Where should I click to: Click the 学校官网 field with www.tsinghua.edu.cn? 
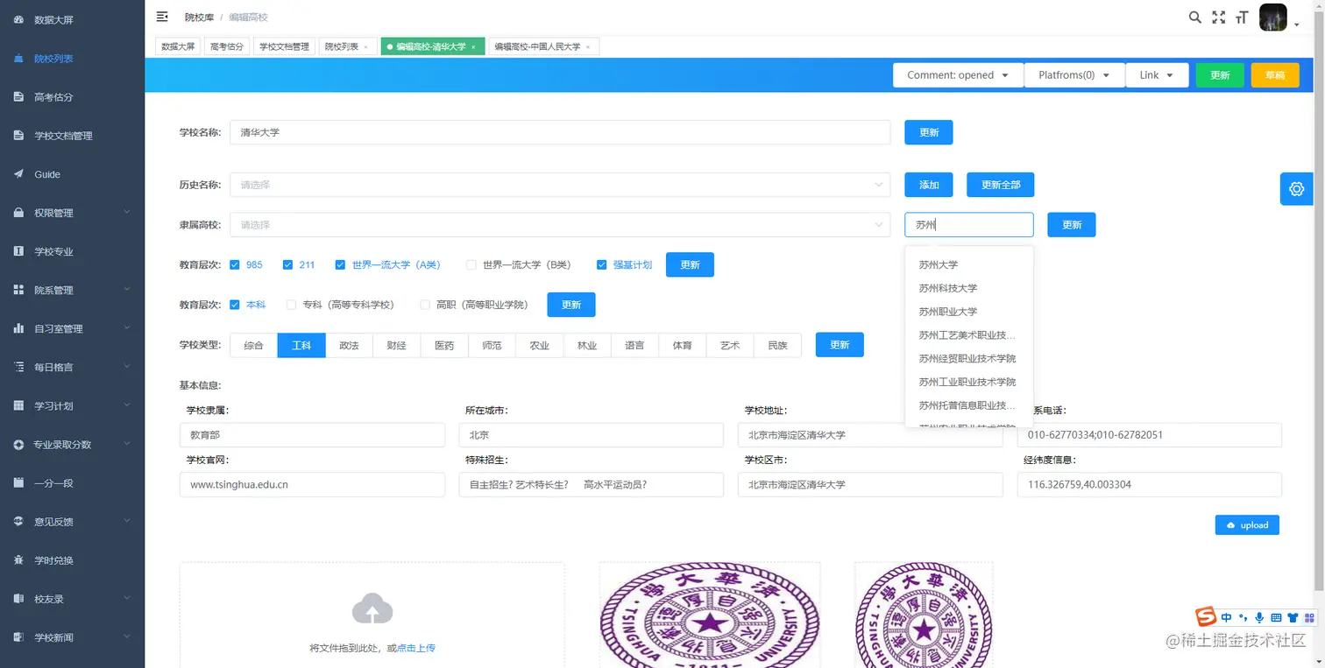tap(312, 484)
